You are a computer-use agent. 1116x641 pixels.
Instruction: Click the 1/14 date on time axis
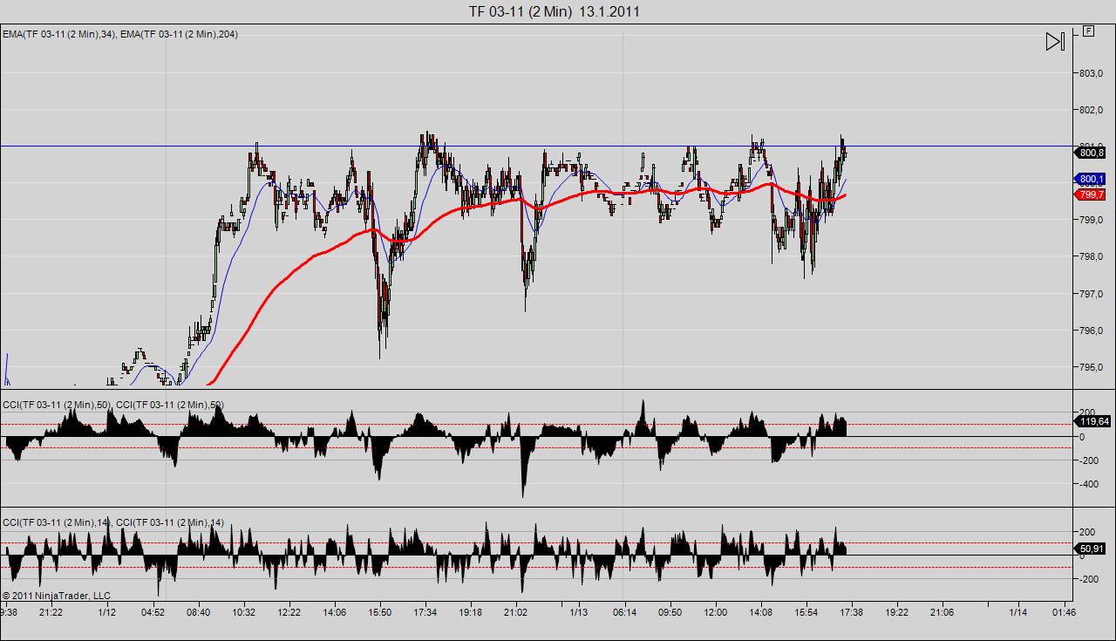coord(1017,612)
